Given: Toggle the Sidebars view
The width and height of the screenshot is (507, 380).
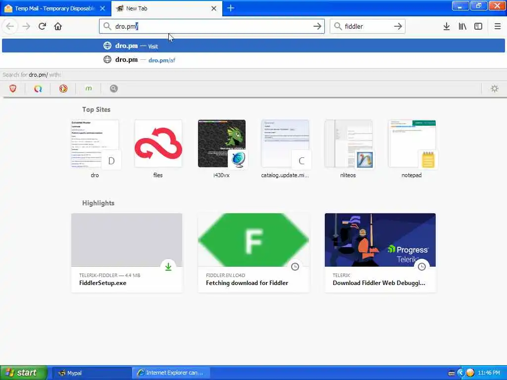Looking at the screenshot, I should tap(478, 26).
